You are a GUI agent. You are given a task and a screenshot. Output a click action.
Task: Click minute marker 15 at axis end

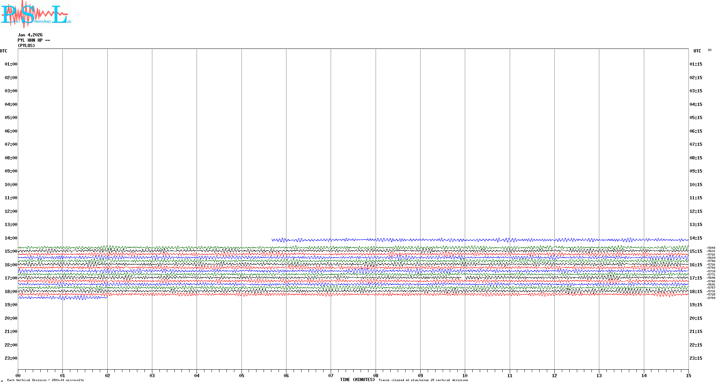point(688,375)
